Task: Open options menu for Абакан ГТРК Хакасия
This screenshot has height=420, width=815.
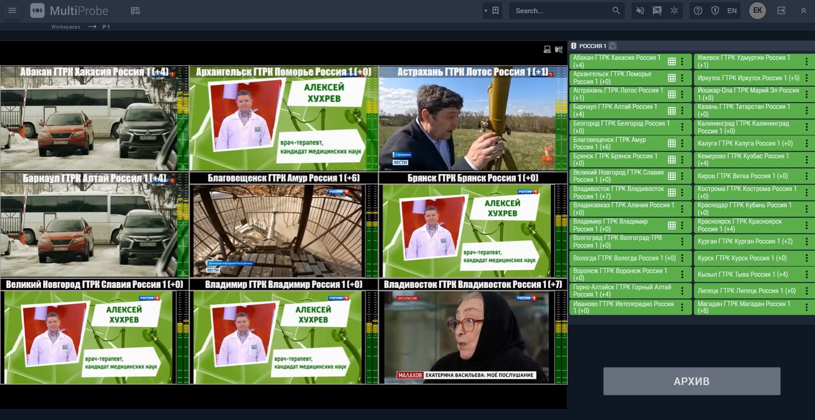Action: click(682, 61)
